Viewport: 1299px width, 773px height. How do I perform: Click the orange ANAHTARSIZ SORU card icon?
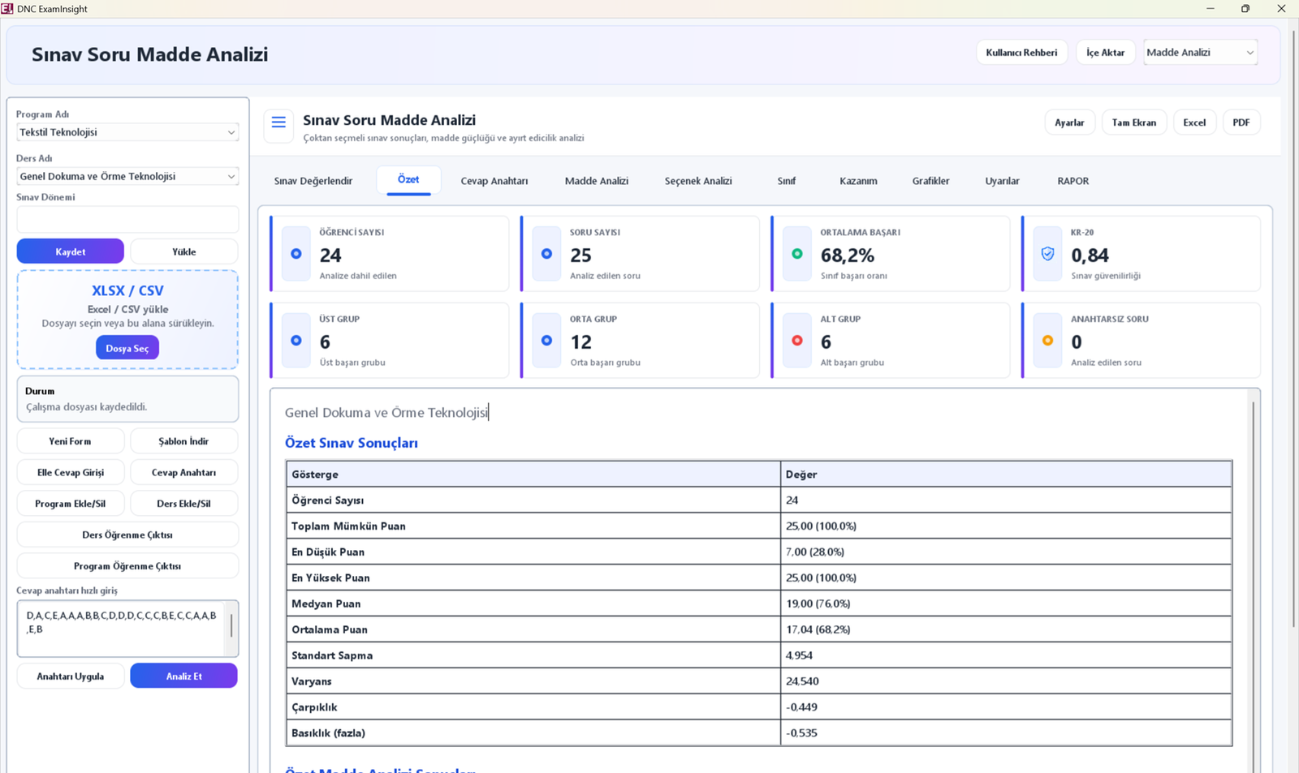pos(1047,341)
